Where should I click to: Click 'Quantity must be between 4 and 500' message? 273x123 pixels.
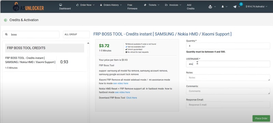[x=206, y=52]
